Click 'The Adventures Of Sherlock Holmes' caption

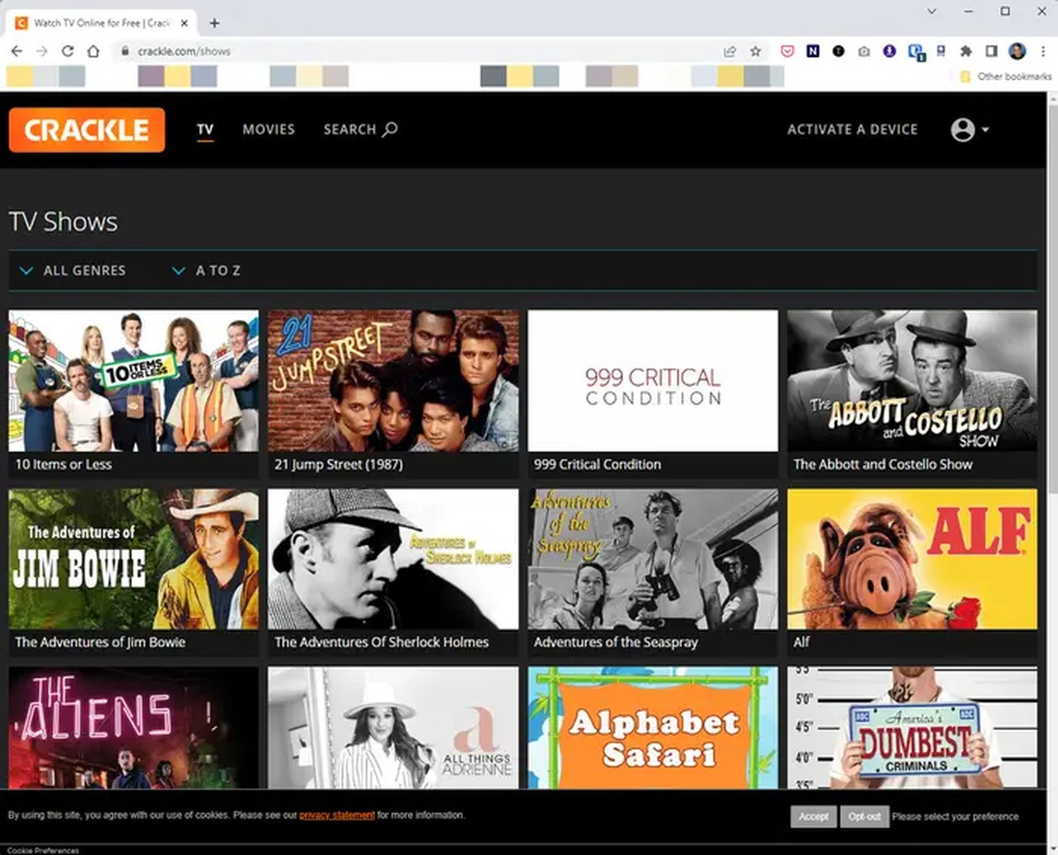tap(381, 642)
